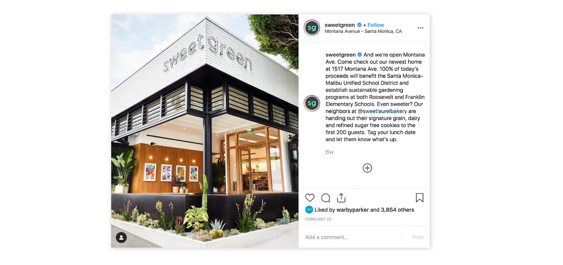Open comments via the speech bubble icon
Screen dimensions: 563x265
(326, 198)
